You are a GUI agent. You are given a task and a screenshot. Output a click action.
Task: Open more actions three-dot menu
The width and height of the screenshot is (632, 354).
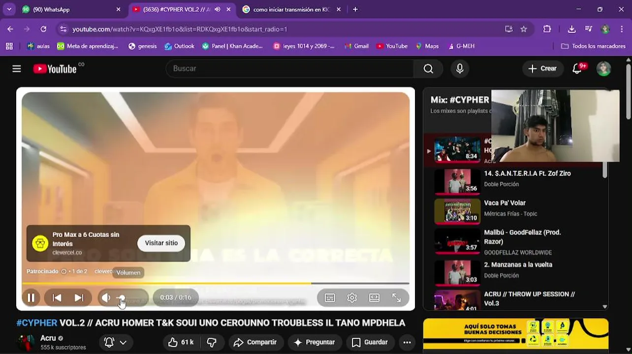[407, 342]
